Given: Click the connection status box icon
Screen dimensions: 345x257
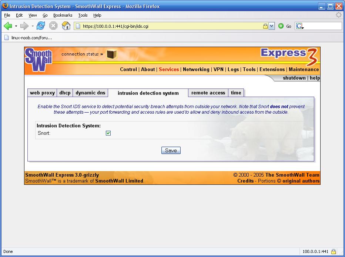Looking at the screenshot, I should coord(112,54).
